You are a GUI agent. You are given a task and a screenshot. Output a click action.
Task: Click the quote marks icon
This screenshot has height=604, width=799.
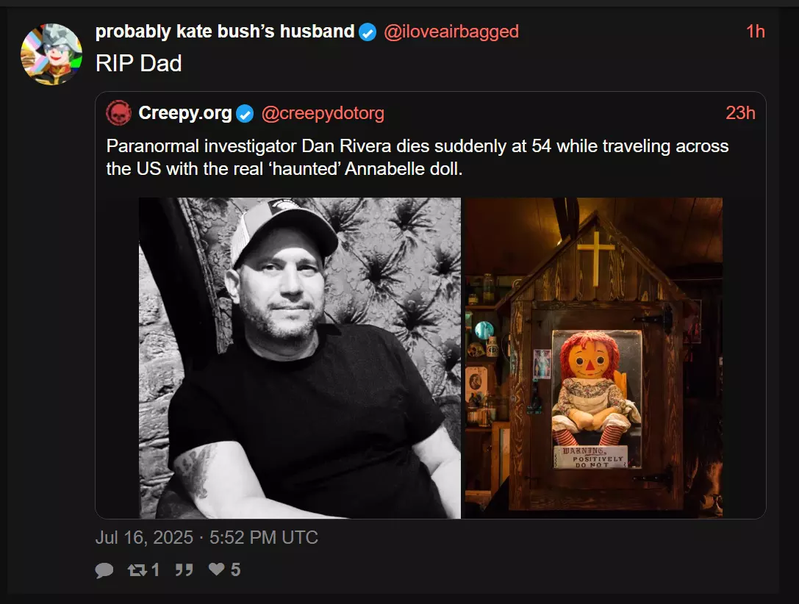click(184, 570)
